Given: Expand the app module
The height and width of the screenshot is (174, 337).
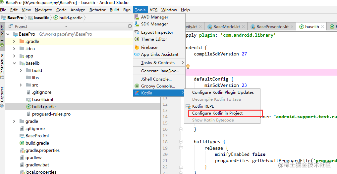Looking at the screenshot, I should point(14,56).
